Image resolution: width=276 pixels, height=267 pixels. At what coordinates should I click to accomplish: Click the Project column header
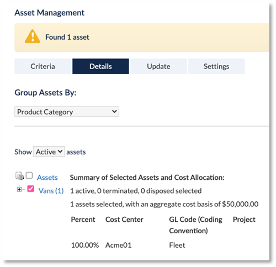point(244,220)
